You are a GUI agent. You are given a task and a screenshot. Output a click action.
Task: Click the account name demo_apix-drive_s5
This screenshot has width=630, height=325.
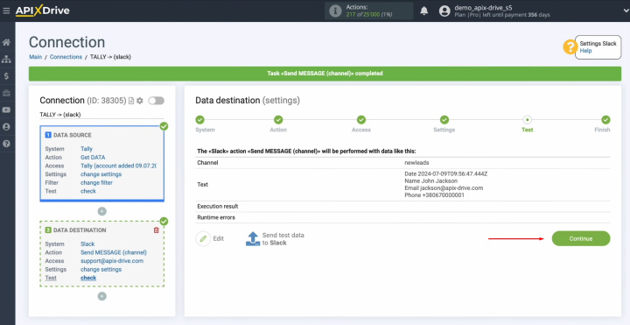pos(483,7)
